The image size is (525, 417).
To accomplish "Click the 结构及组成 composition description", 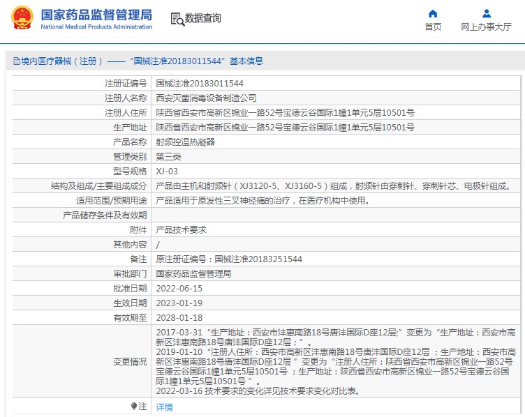I will click(334, 186).
